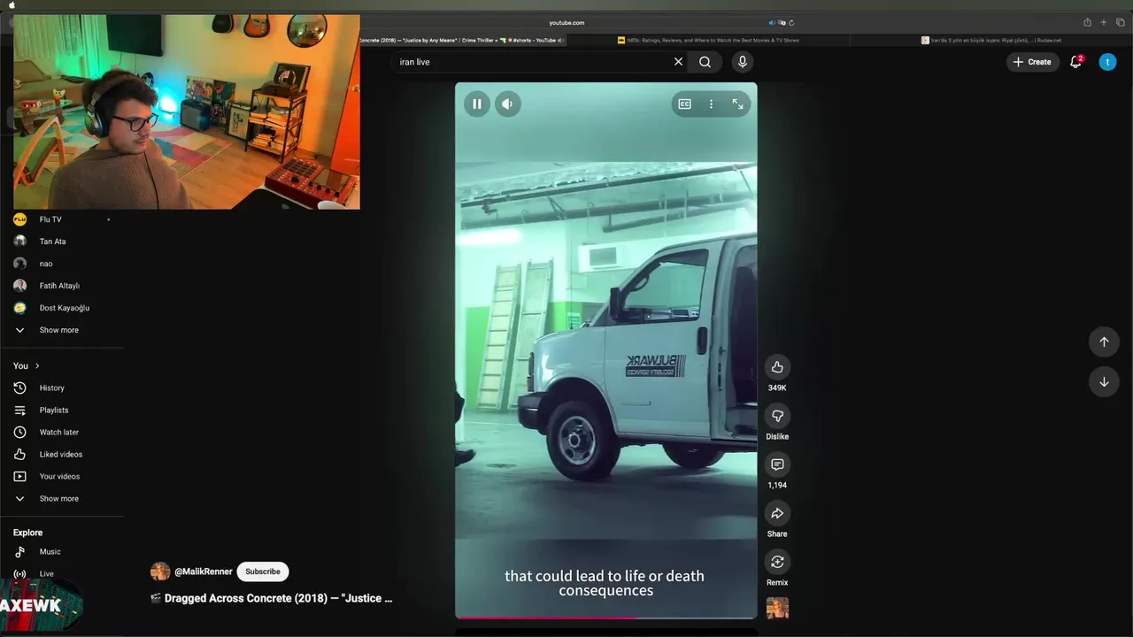Open a new Safari tab with plus

click(x=1104, y=23)
